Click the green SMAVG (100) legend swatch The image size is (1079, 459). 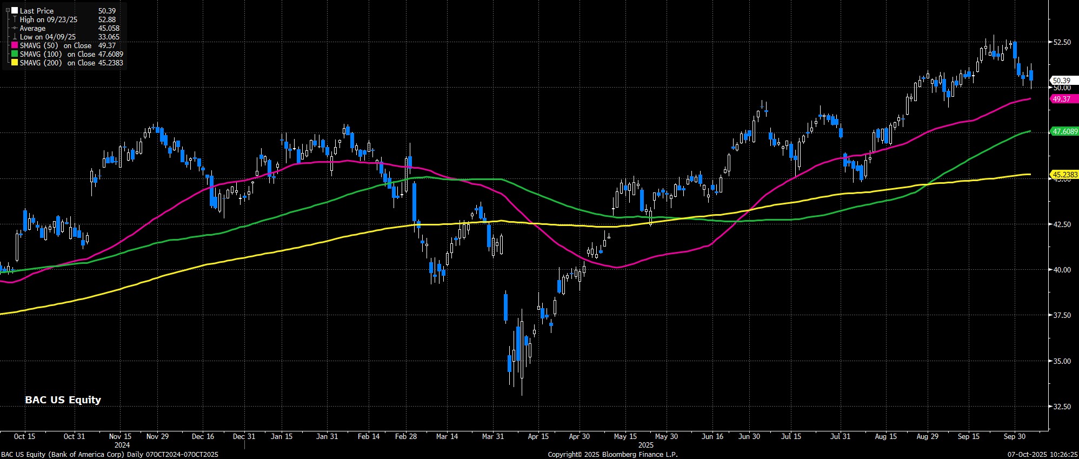[15, 54]
